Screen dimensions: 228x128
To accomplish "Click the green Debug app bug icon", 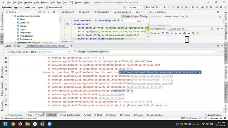I will (178, 7).
